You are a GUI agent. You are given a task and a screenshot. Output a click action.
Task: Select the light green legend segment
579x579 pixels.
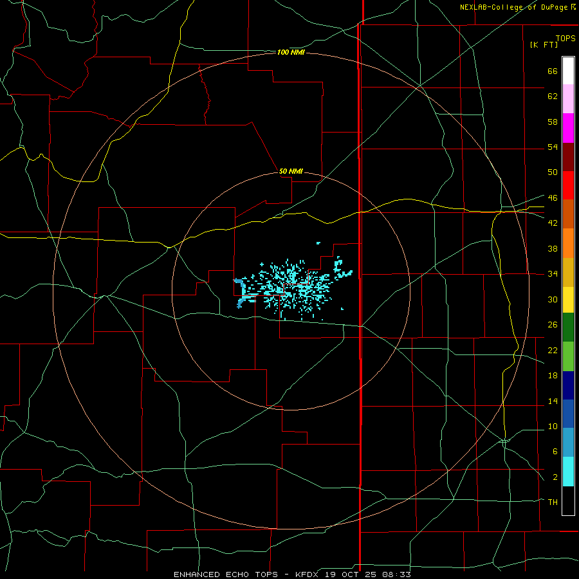tap(568, 356)
